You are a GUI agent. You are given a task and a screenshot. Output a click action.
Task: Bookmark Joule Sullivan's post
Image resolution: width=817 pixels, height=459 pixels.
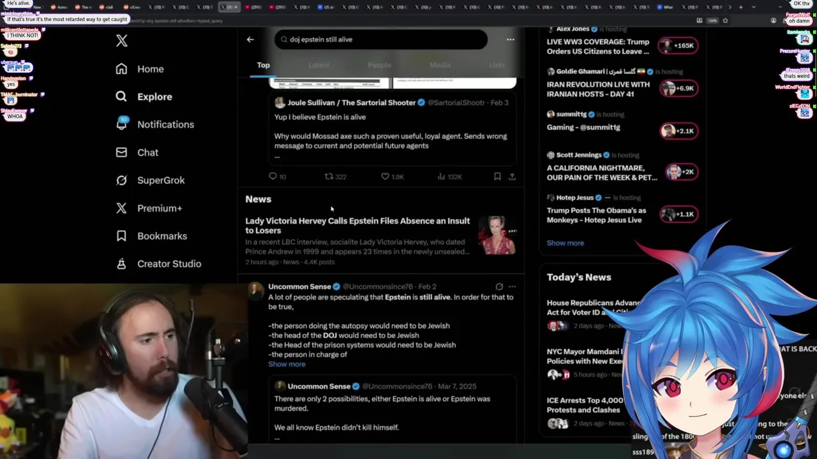(x=497, y=177)
